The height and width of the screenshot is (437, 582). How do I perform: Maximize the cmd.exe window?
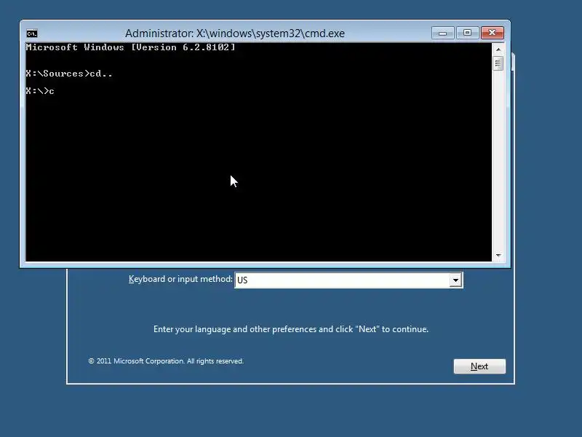coord(467,33)
